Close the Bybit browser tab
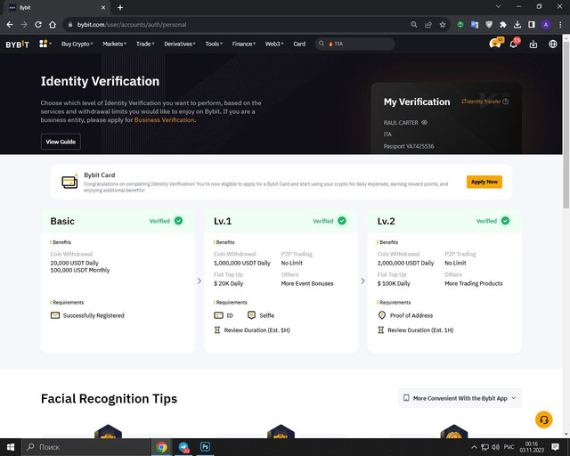Image resolution: width=570 pixels, height=456 pixels. [103, 7]
